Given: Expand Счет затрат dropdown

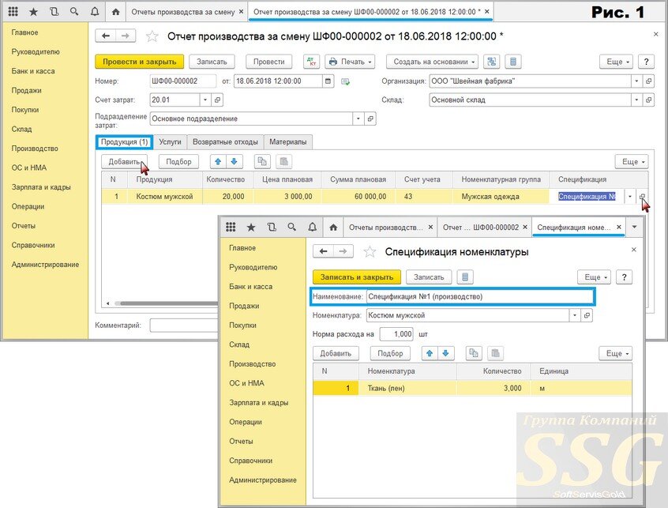Looking at the screenshot, I should [205, 100].
